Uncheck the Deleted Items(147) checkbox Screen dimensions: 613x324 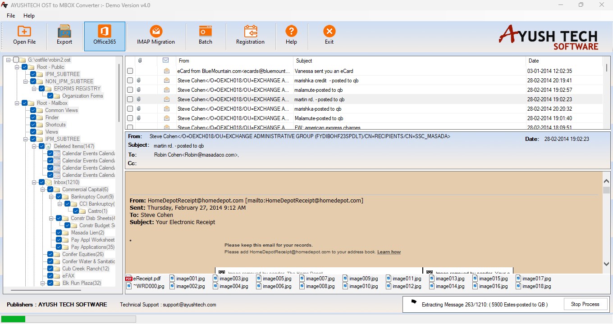tap(42, 146)
